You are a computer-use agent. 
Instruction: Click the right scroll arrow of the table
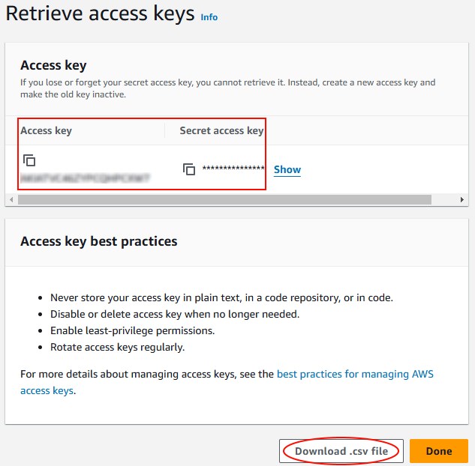462,199
